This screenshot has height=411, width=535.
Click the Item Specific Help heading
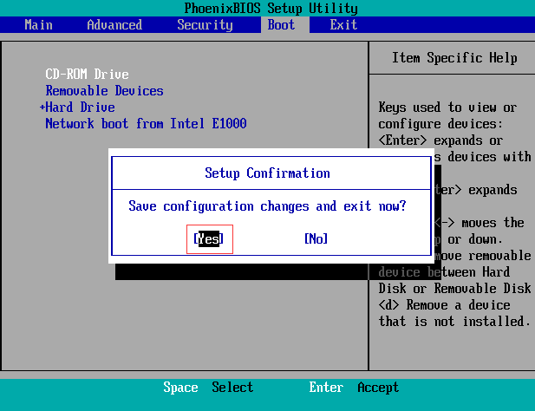click(x=454, y=57)
